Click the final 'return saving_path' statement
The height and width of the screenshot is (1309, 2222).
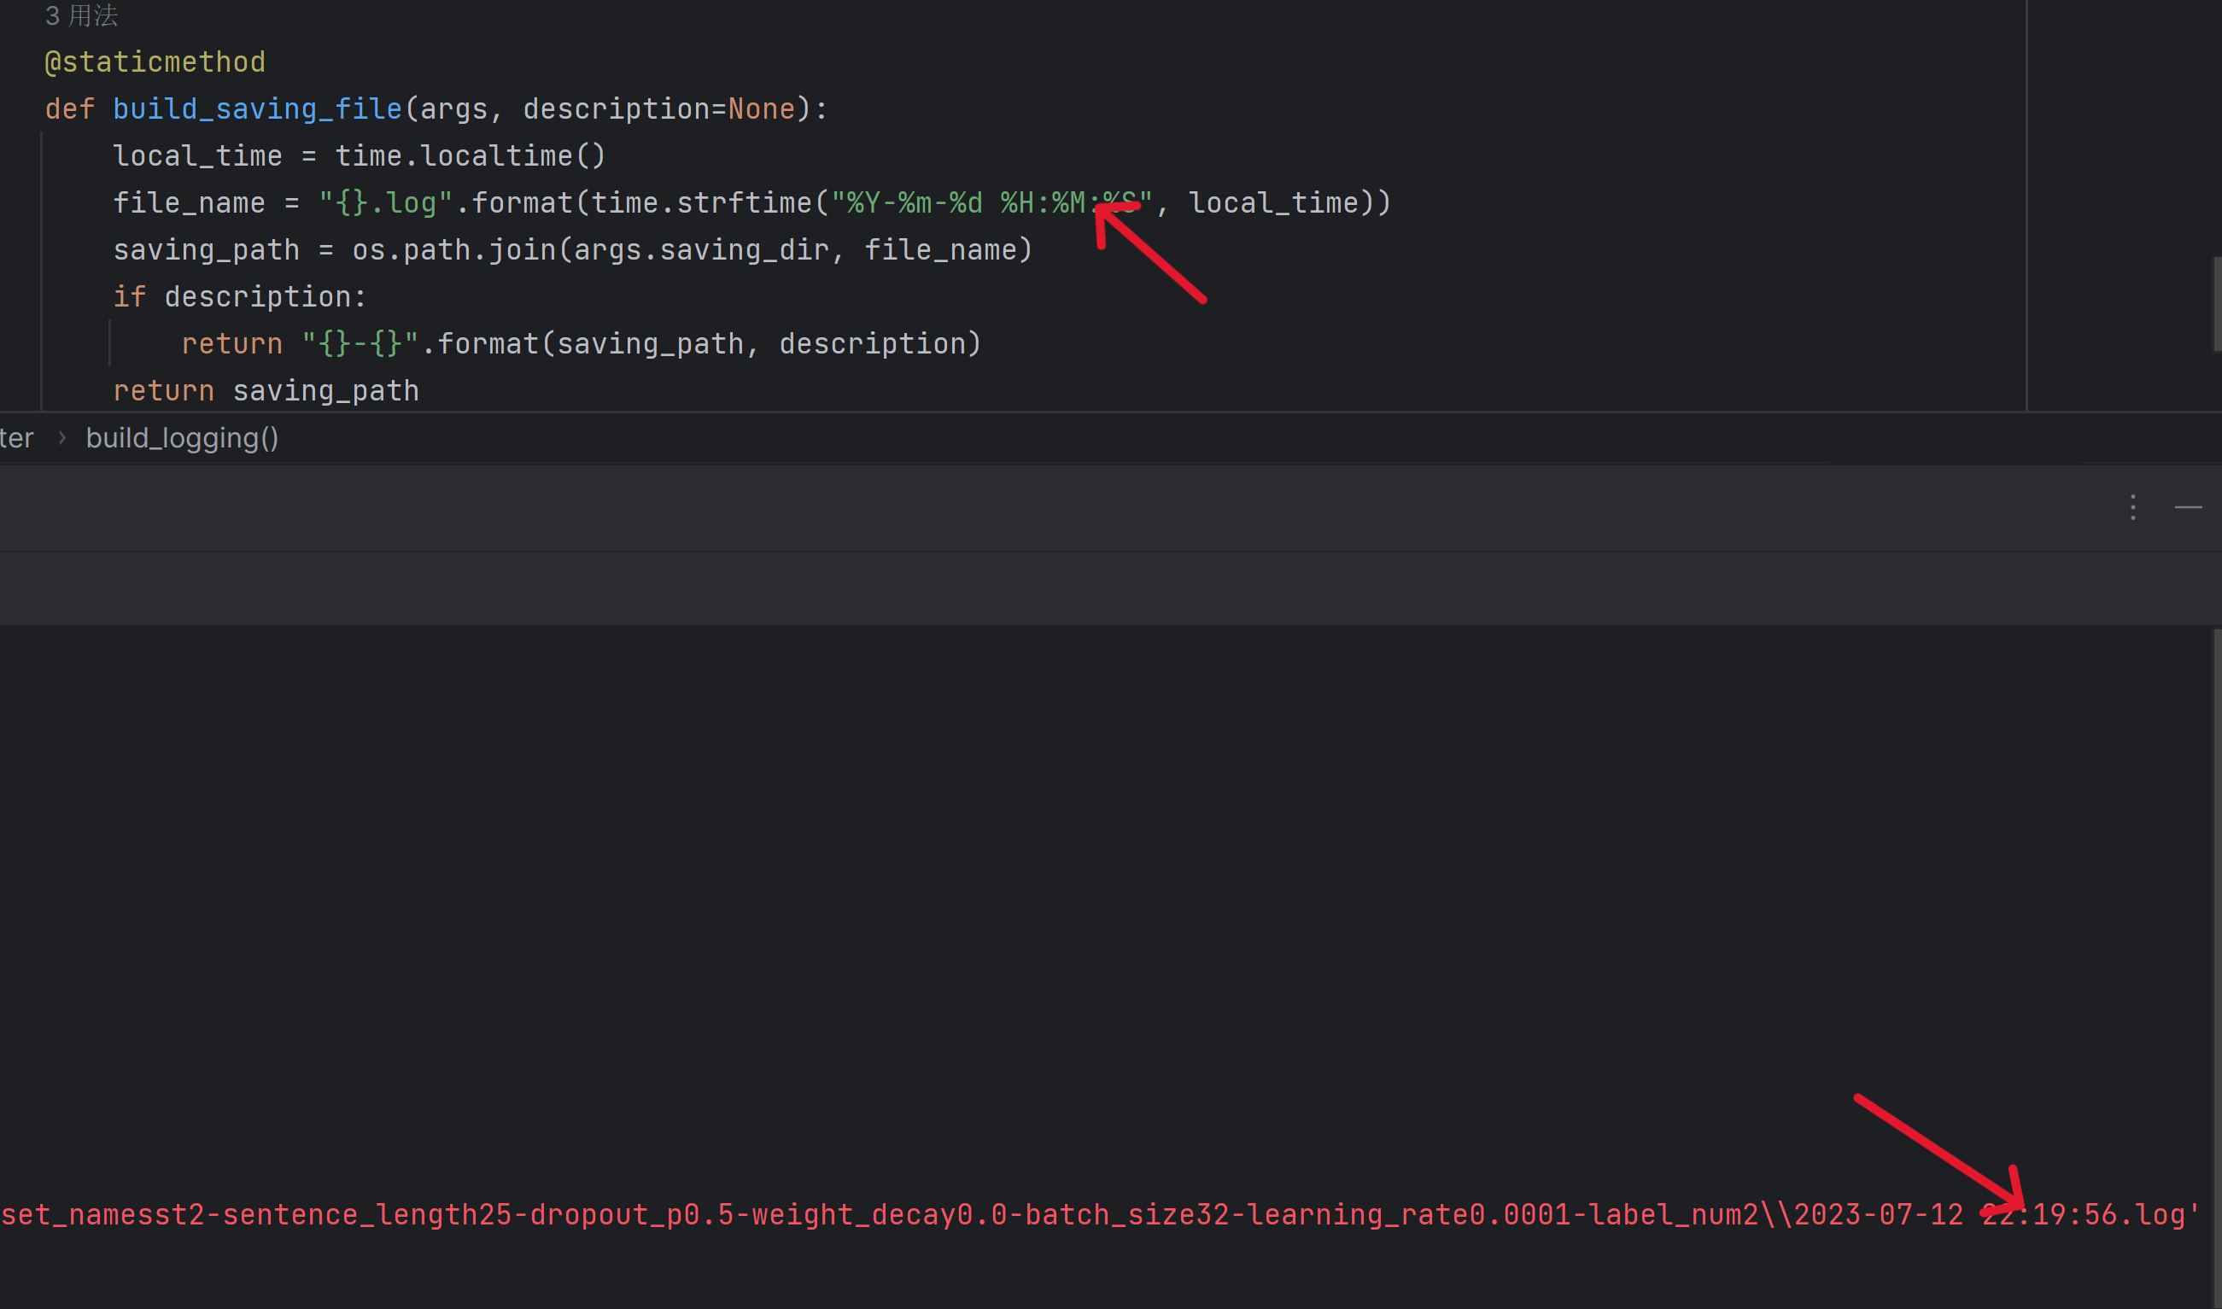click(x=266, y=391)
